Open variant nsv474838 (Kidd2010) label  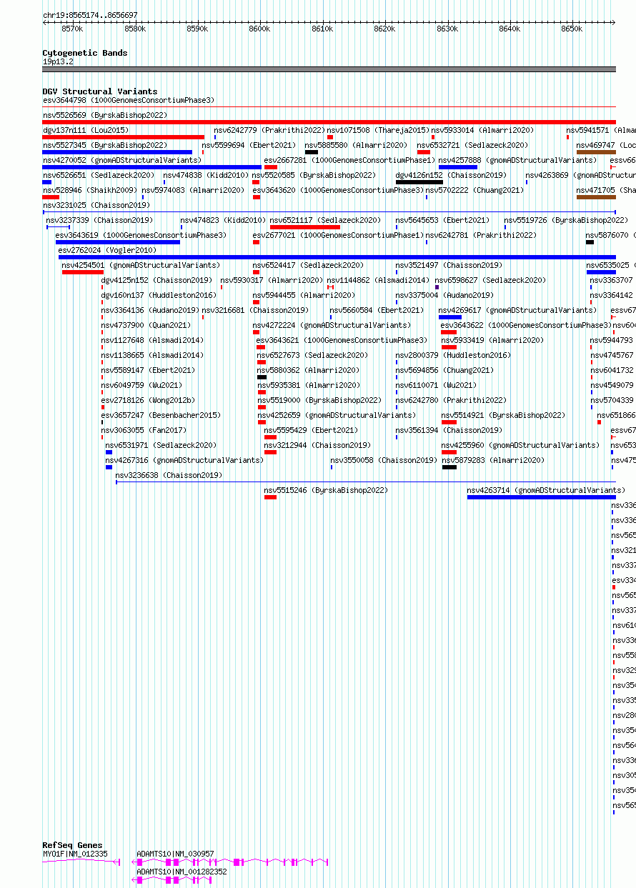[206, 176]
